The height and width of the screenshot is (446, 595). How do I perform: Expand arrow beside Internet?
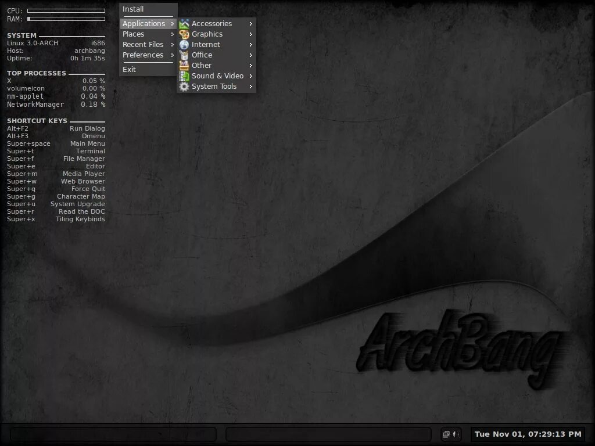pyautogui.click(x=251, y=44)
